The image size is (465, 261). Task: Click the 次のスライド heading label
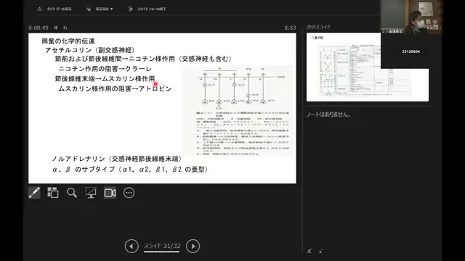click(x=318, y=27)
